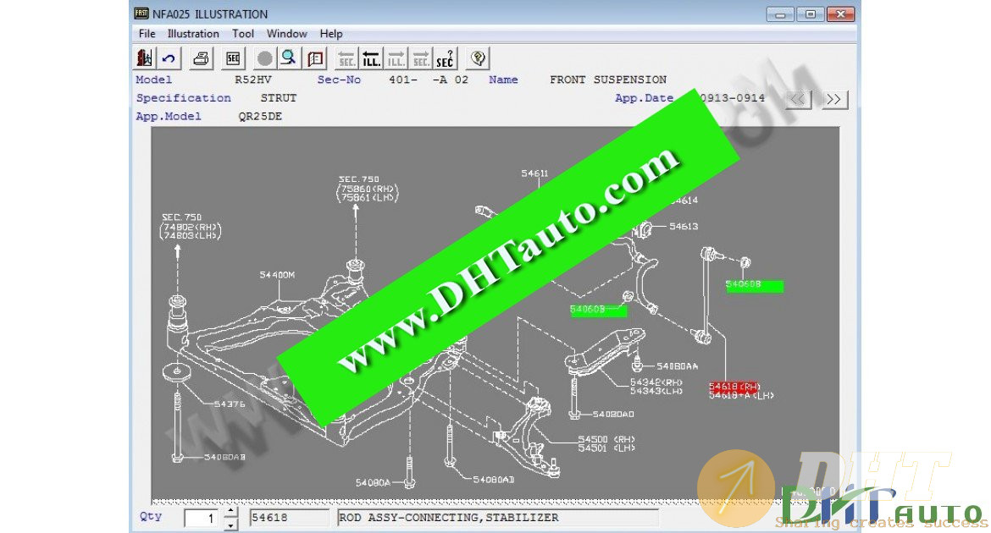Open the Help menu
Image resolution: width=991 pixels, height=533 pixels.
[330, 34]
